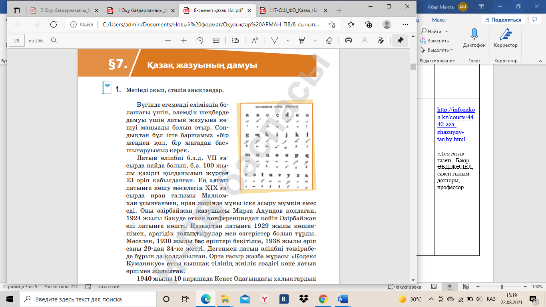Viewport: 546px width, 307px height.
Task: Close the '8-сынып қазақ тілі.pdf' tab
Action: 250,10
